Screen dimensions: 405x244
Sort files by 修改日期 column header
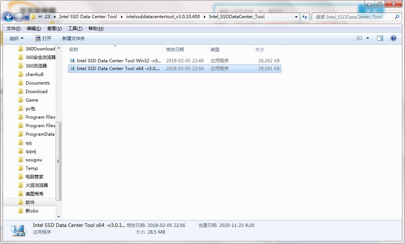tap(175, 49)
